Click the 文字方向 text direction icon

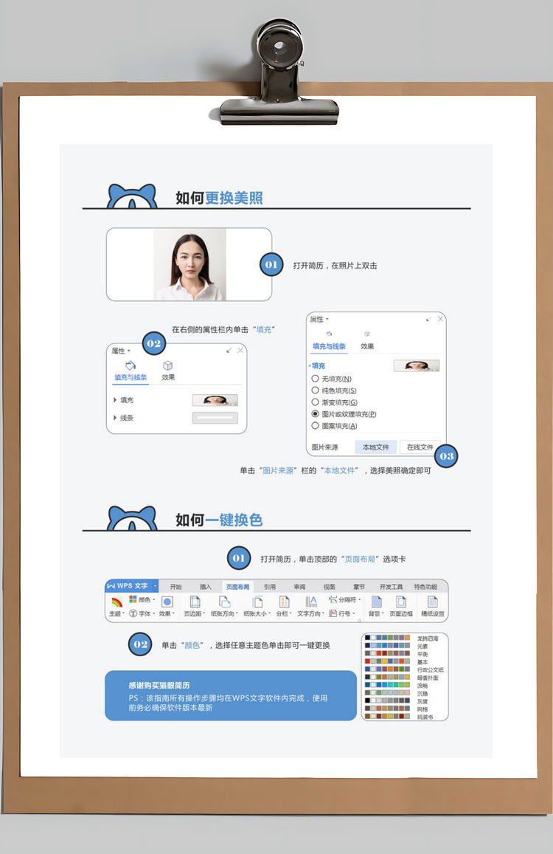pyautogui.click(x=311, y=602)
